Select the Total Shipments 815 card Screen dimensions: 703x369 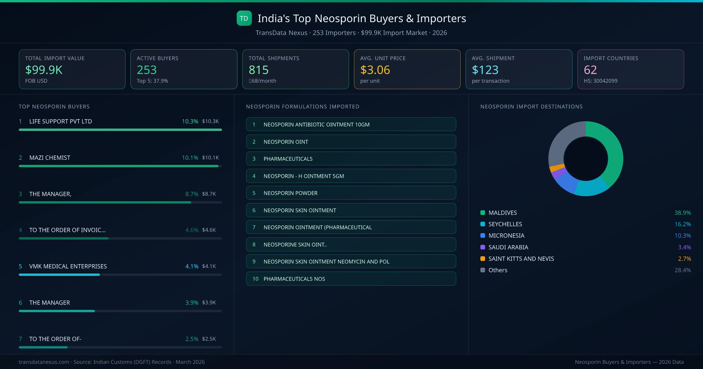click(295, 69)
